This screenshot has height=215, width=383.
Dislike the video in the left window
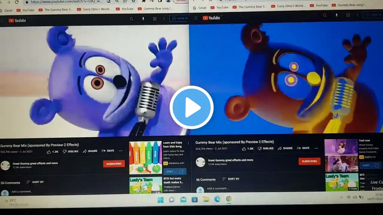(71, 151)
